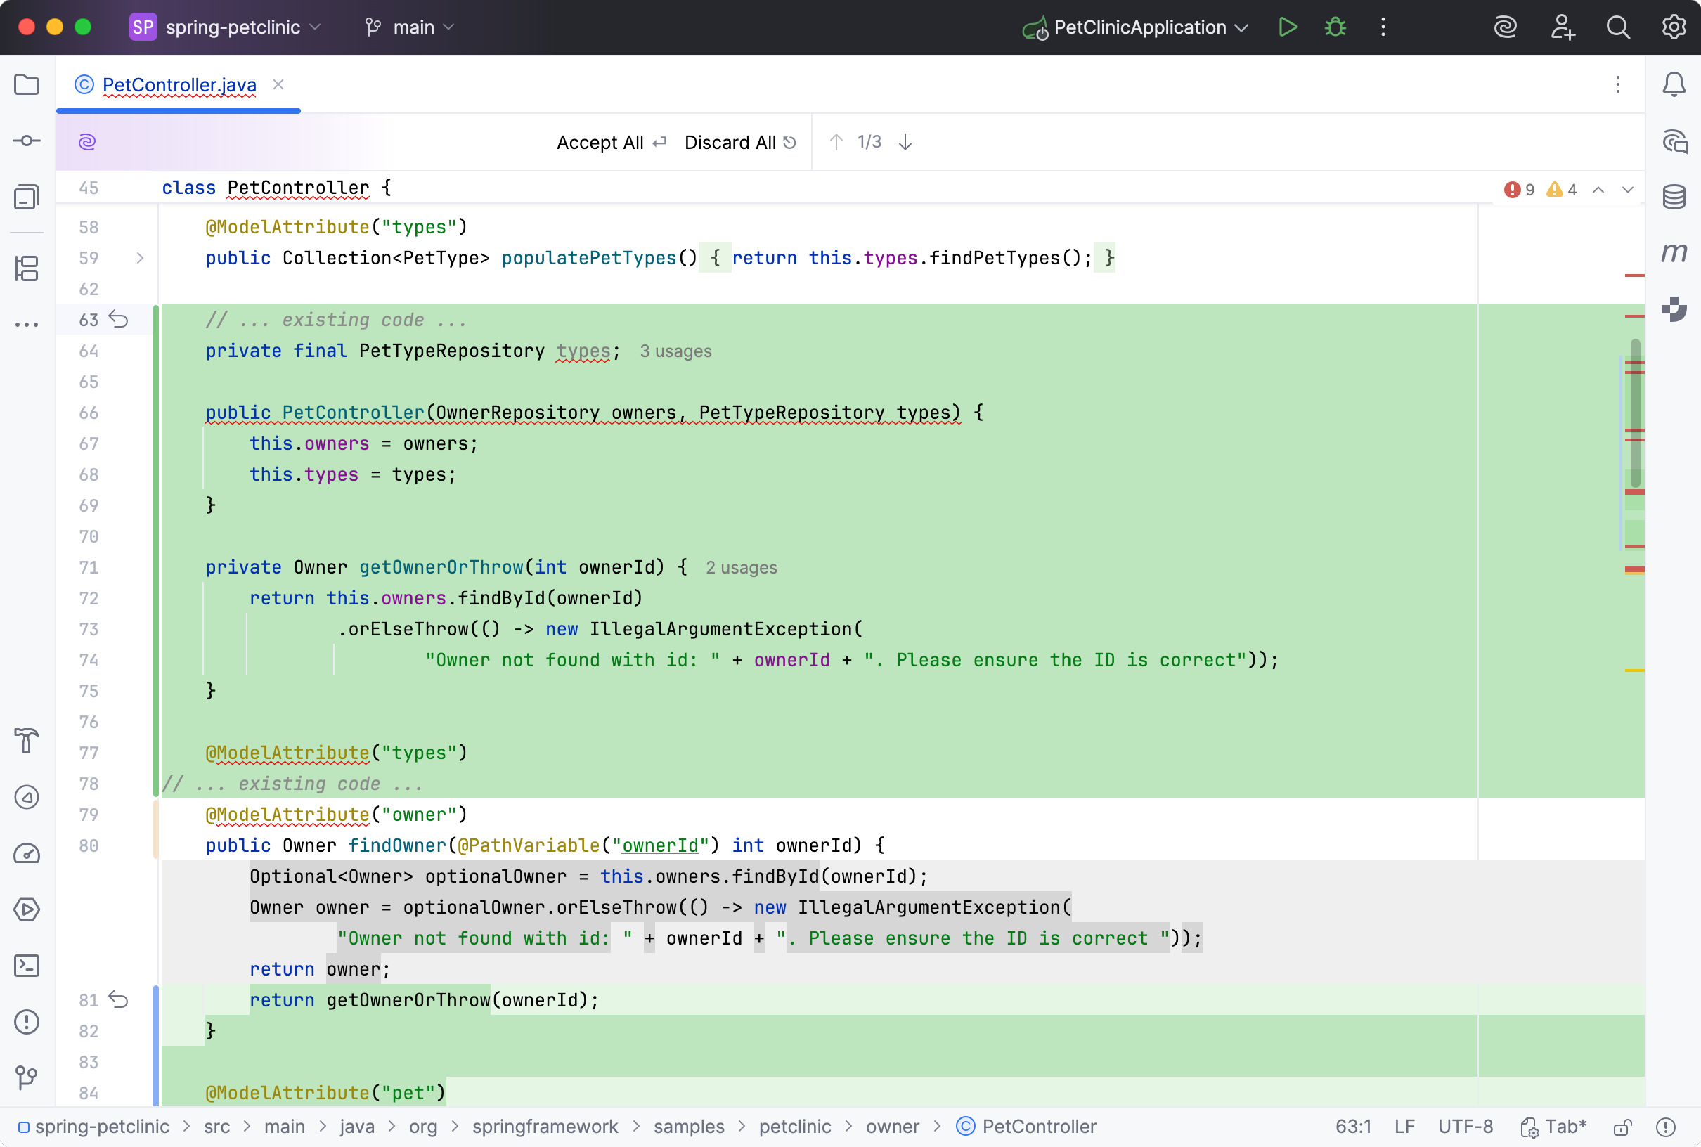Start a debug session with the bug icon
Image resolution: width=1701 pixels, height=1147 pixels.
point(1335,27)
